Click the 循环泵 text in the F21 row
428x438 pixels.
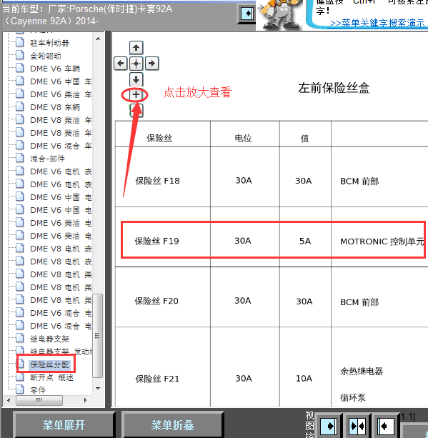[x=353, y=397]
